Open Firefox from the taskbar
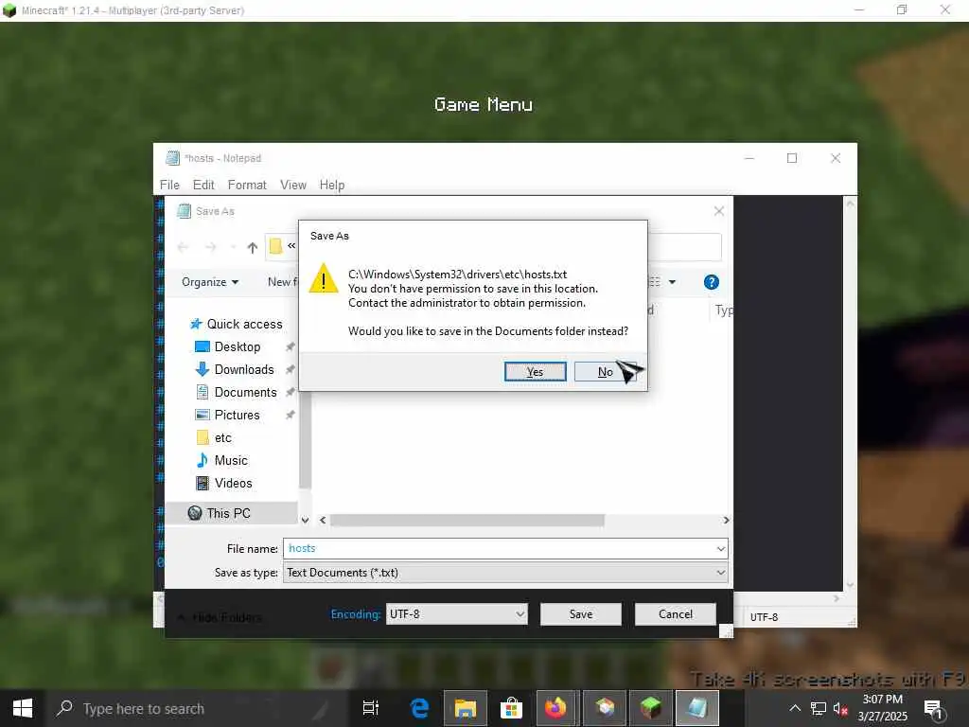This screenshot has width=969, height=727. 555,708
